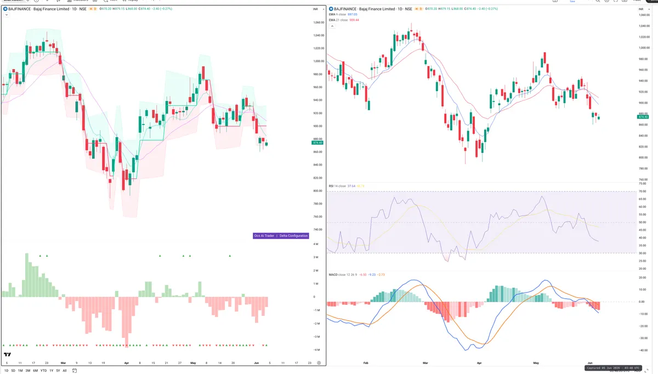Image resolution: width=658 pixels, height=374 pixels.
Task: Select the EMA 9 close legend entry
Action: tap(338, 15)
